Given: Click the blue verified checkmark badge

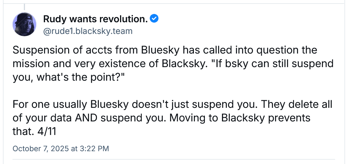Looking at the screenshot, I should [x=154, y=18].
